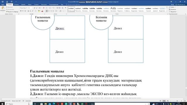The image size is (187, 105).
Task: Apply text effects icon in Font group
Action: tap(36, 11)
